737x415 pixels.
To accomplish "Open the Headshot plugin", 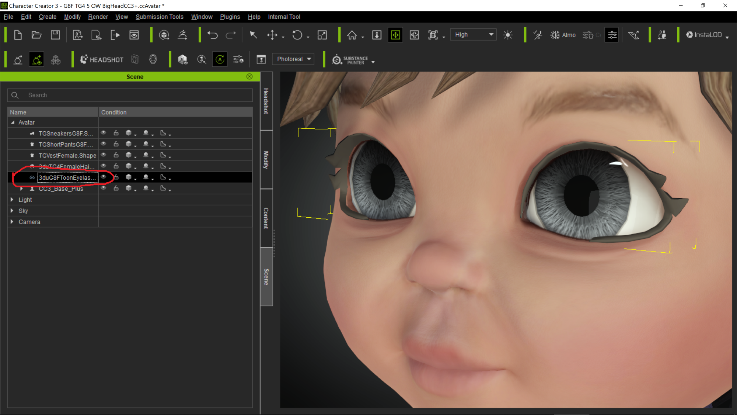I will [102, 59].
